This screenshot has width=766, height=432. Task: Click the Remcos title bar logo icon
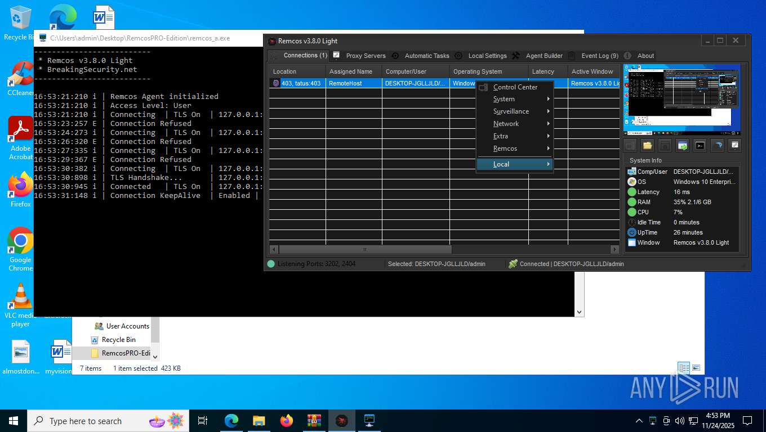[272, 41]
